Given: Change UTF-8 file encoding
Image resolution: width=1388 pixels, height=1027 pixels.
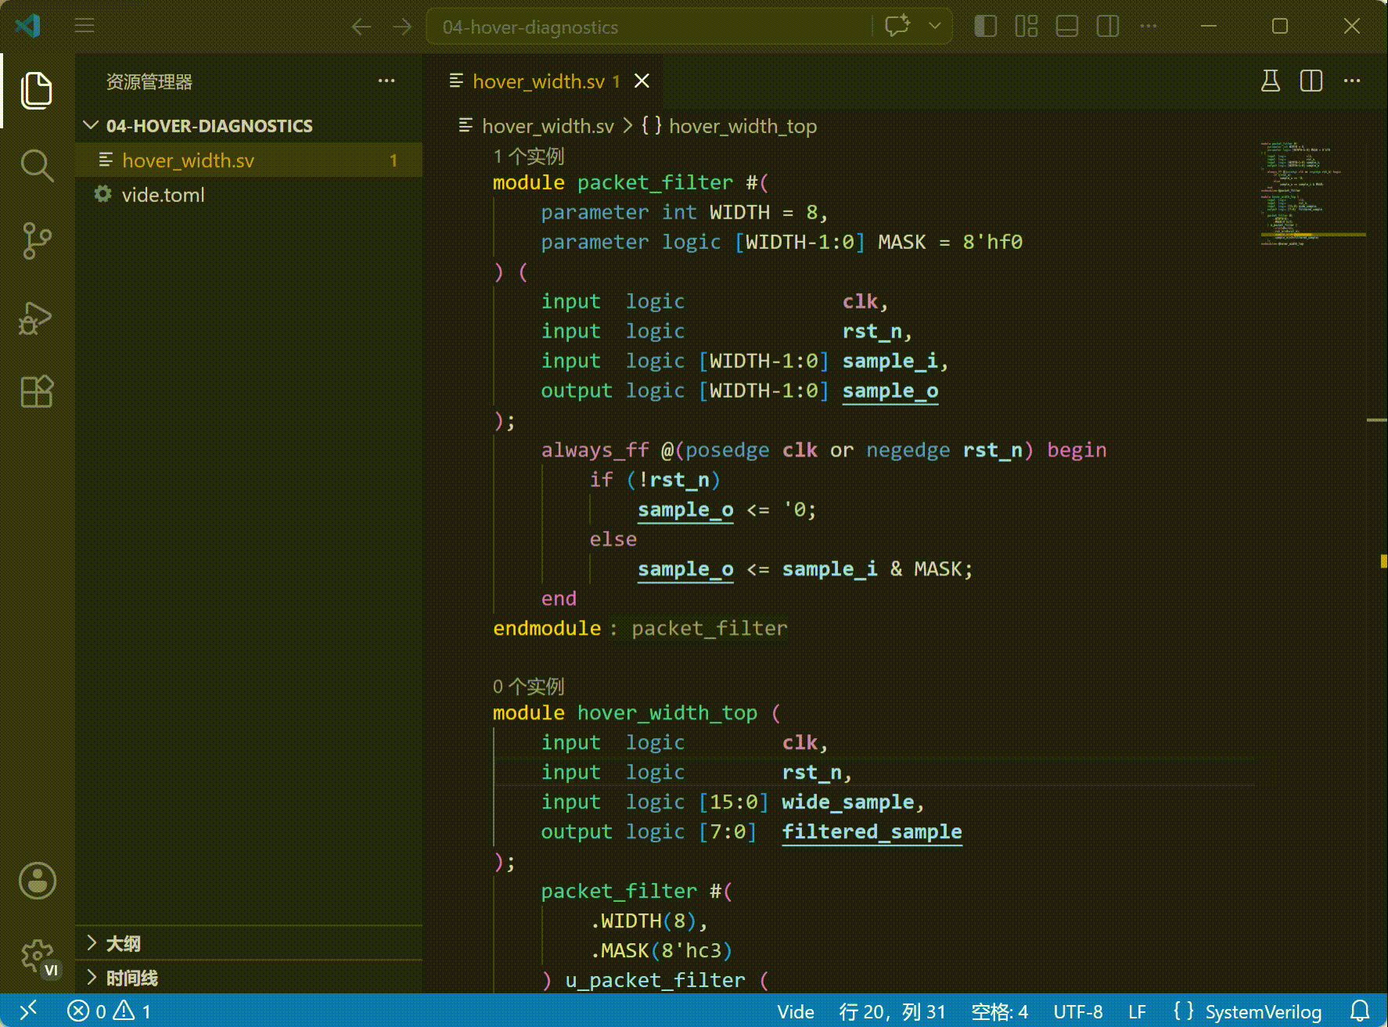Looking at the screenshot, I should pos(1077,1011).
